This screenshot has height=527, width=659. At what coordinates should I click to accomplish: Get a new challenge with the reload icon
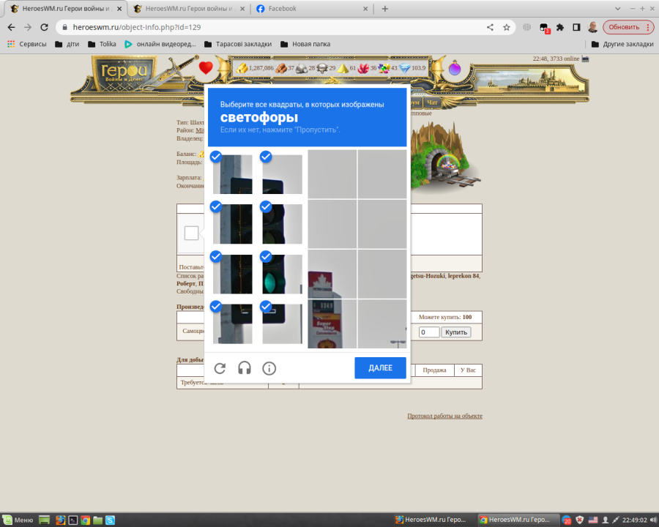coord(220,368)
